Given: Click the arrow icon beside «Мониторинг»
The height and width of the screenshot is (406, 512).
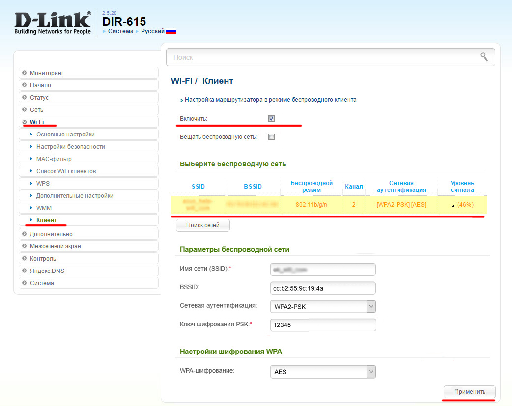Looking at the screenshot, I should 24,73.
